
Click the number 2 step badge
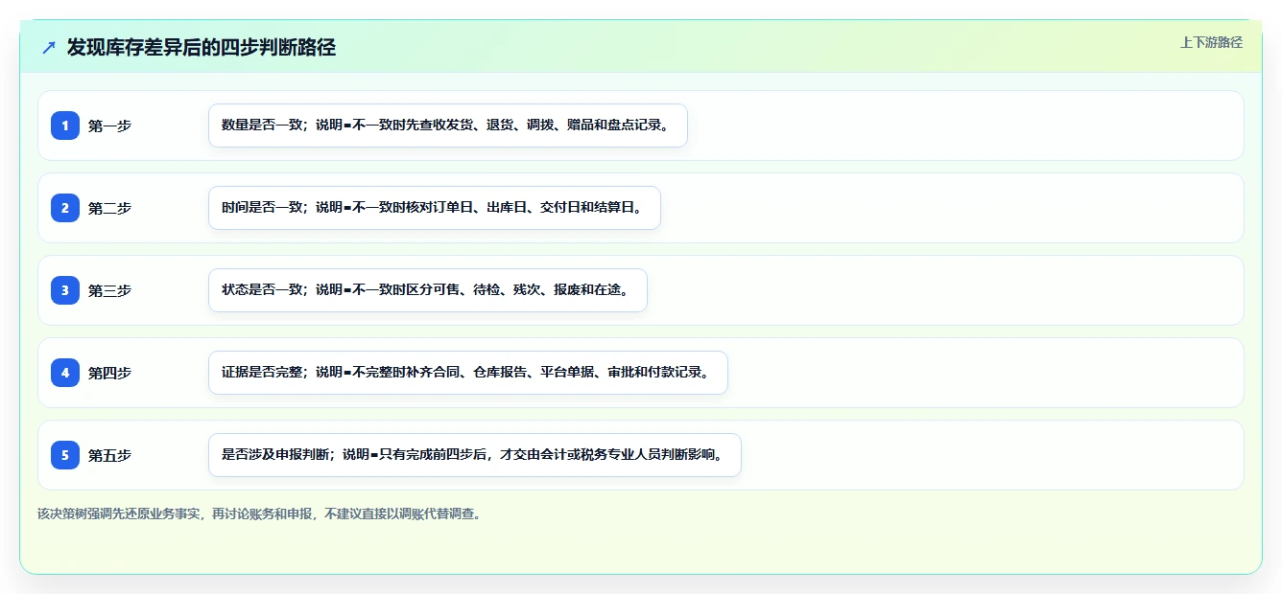[65, 207]
